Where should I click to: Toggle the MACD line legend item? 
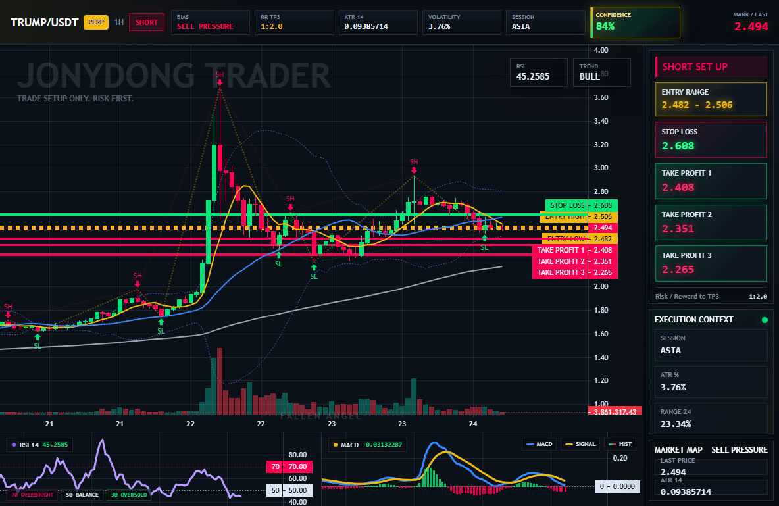[539, 444]
